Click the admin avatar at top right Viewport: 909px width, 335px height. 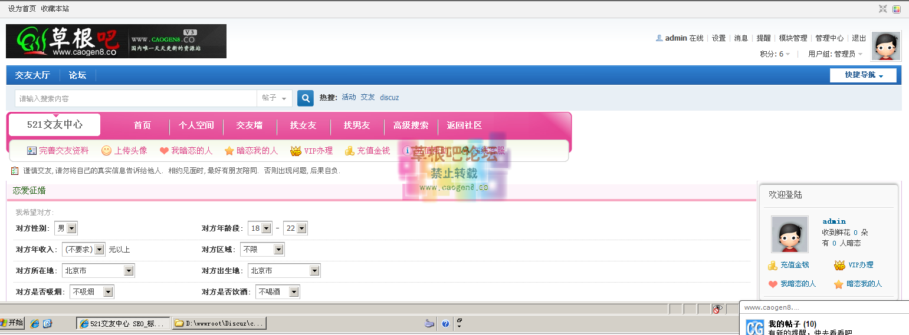coord(885,46)
